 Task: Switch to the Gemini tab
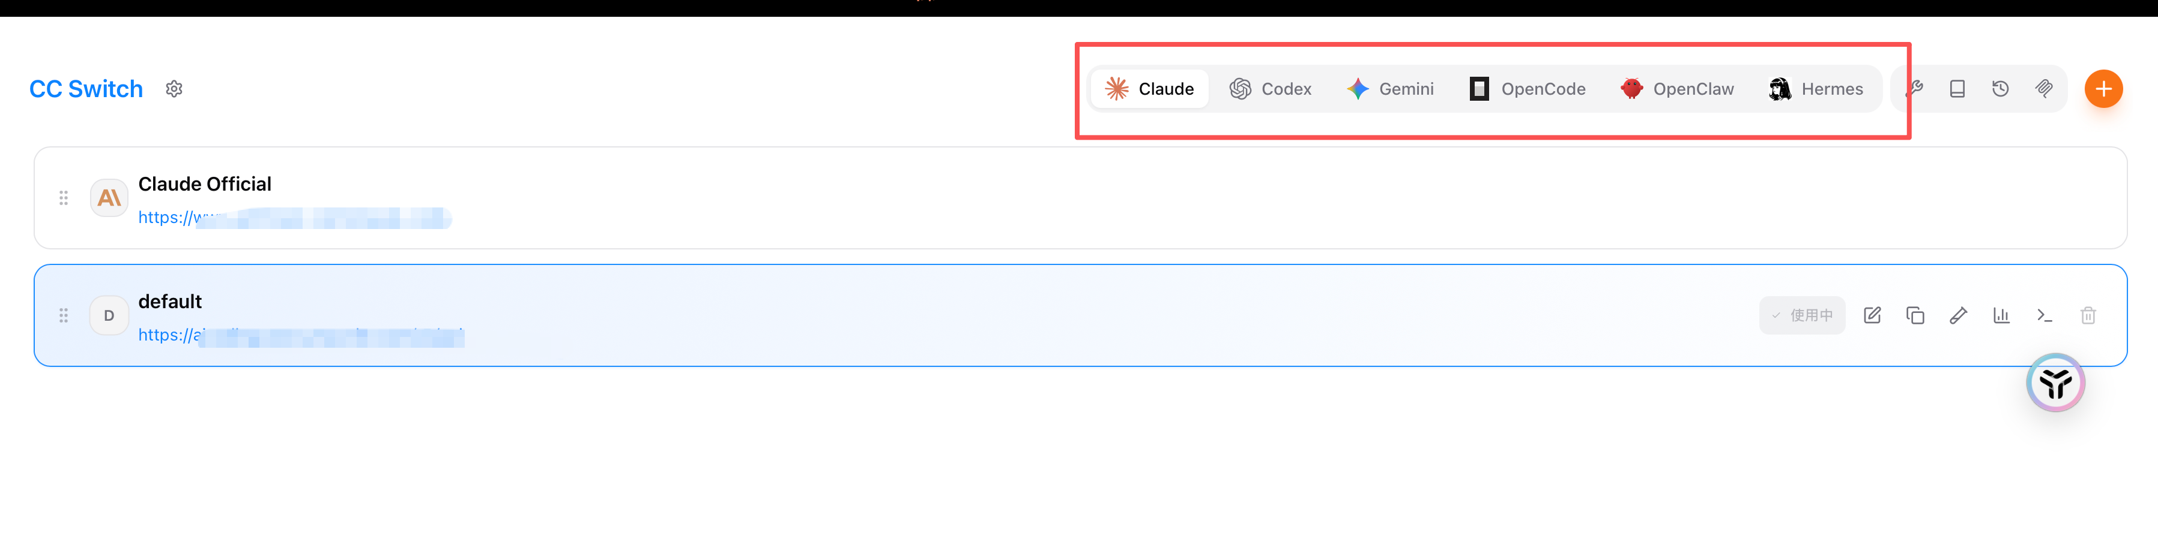pos(1391,89)
